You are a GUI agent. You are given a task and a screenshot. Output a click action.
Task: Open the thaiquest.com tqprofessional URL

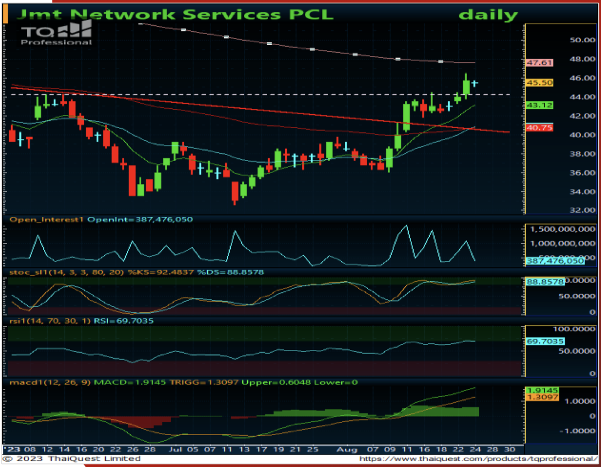[x=478, y=459]
